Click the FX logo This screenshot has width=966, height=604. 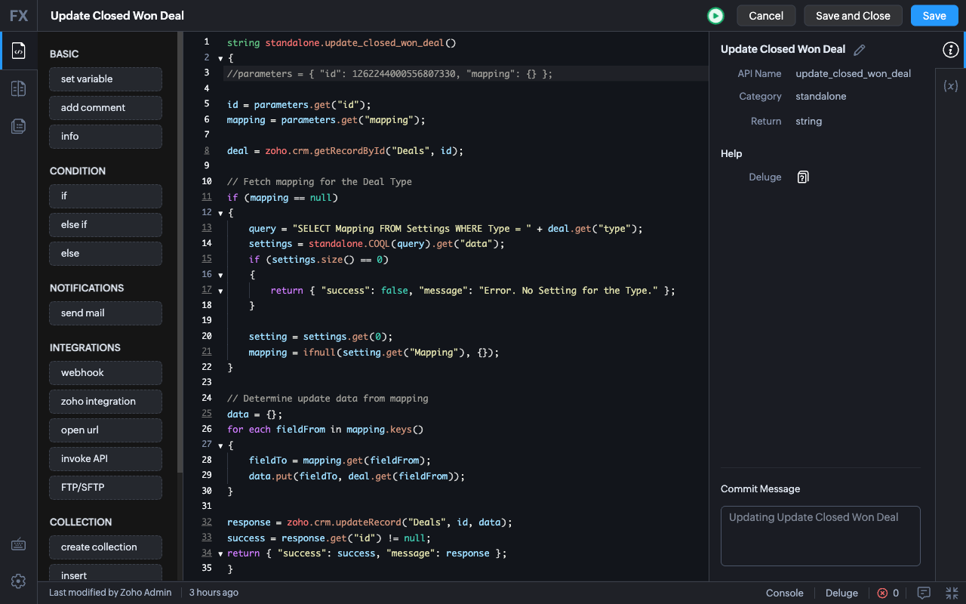click(19, 16)
